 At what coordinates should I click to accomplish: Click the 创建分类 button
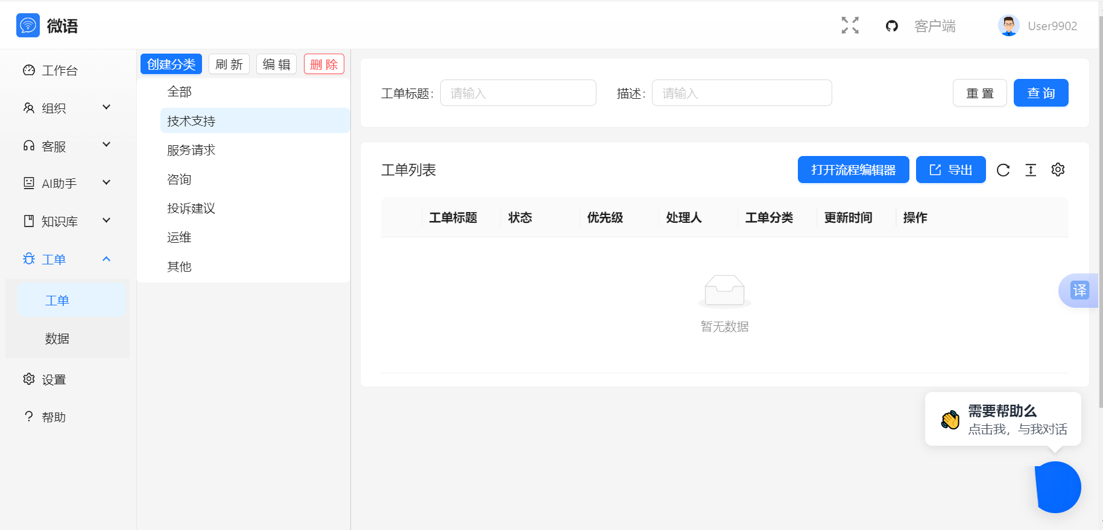pyautogui.click(x=171, y=64)
